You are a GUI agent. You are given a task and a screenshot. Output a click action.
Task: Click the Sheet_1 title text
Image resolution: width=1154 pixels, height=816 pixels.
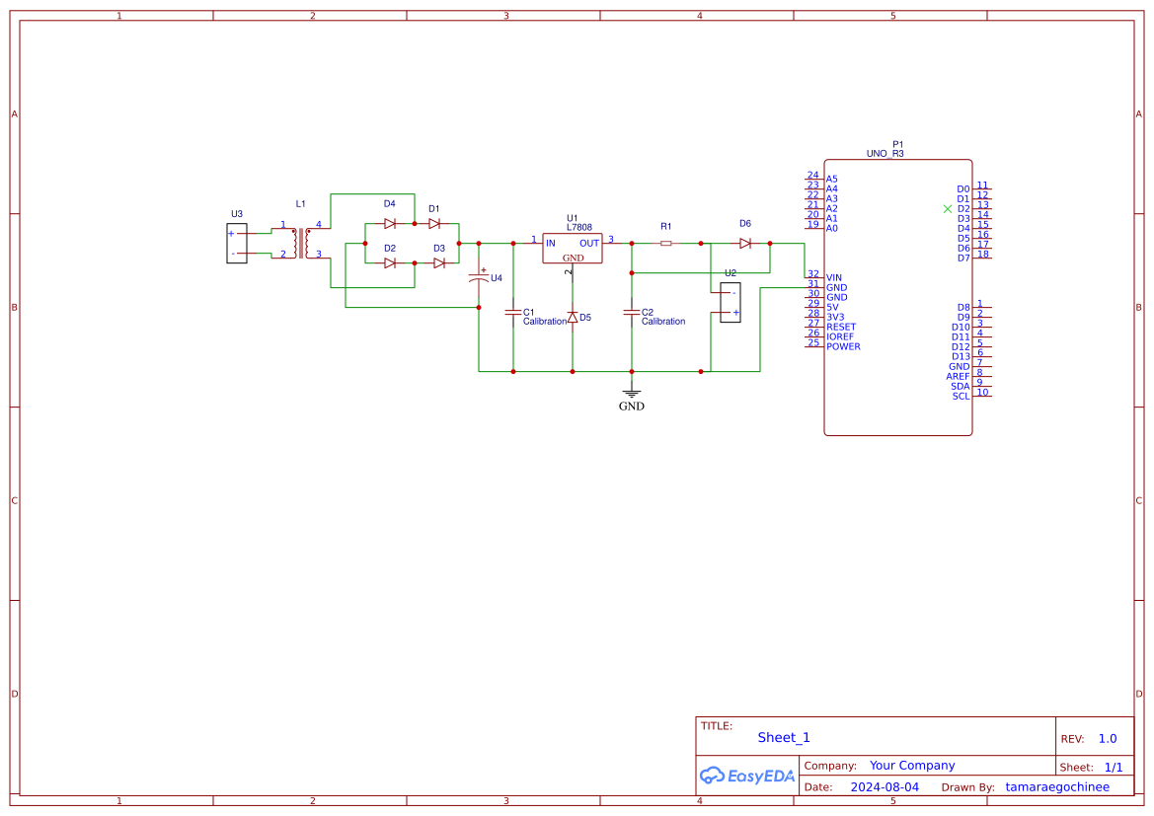[783, 737]
